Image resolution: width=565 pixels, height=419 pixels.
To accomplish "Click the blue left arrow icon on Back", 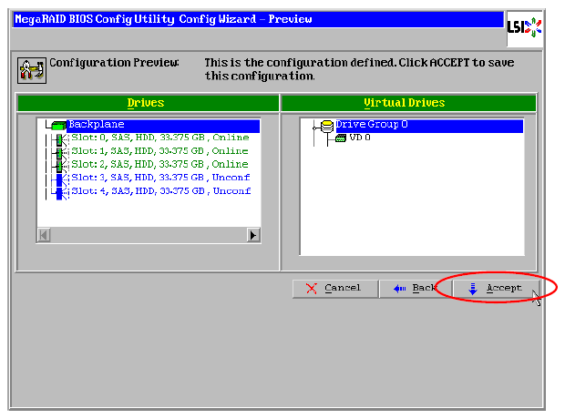I will click(400, 289).
